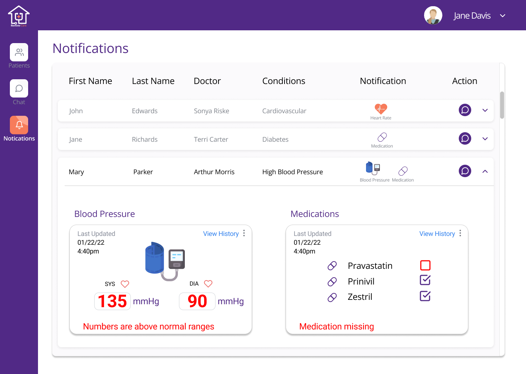Open chat action icon for John Edwards
Screen dimensions: 526x374
pos(465,110)
